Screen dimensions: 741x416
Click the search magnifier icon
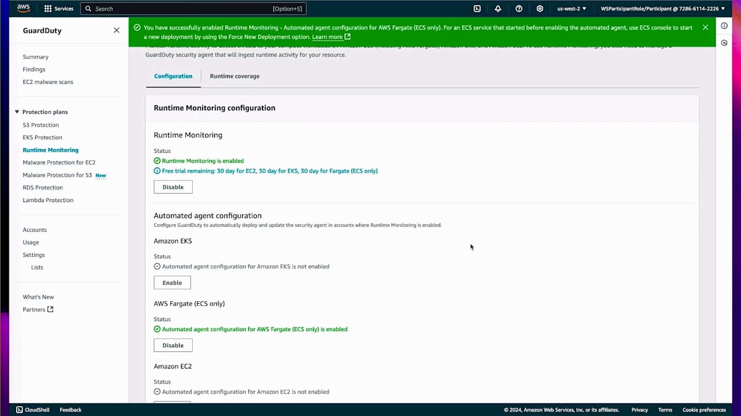point(88,9)
